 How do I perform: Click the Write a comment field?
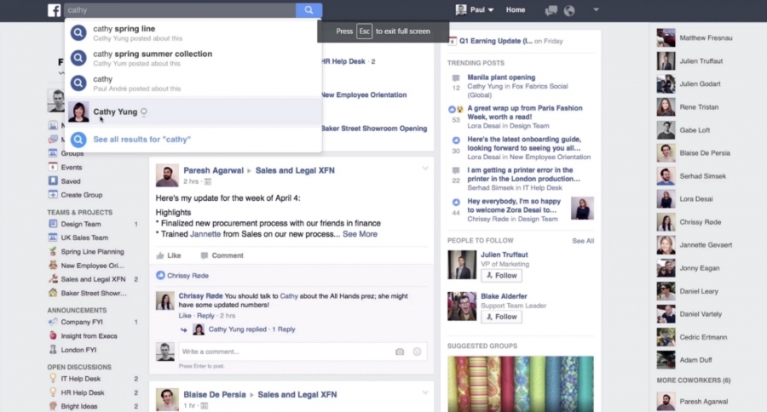click(x=286, y=352)
